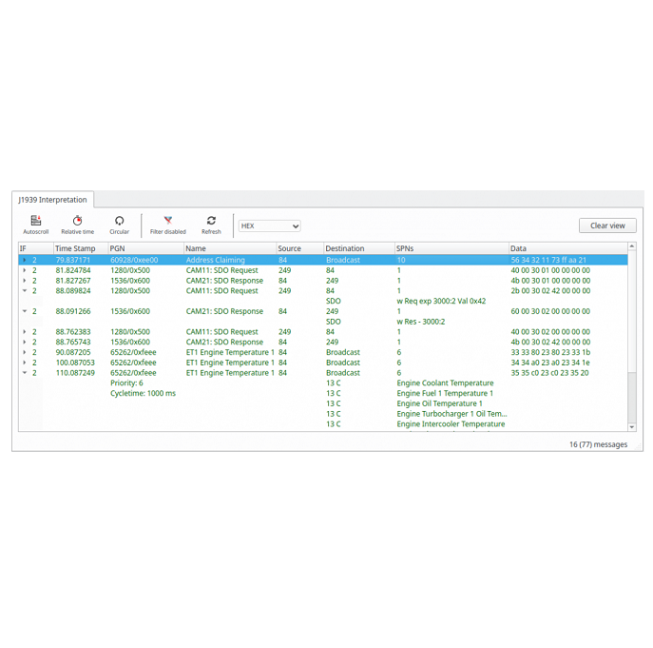Collapse the row at timestamp 88.089824
Viewport: 653px width, 648px height.
(25, 291)
